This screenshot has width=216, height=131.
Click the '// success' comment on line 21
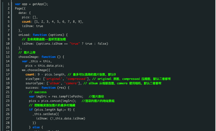tap(38, 92)
